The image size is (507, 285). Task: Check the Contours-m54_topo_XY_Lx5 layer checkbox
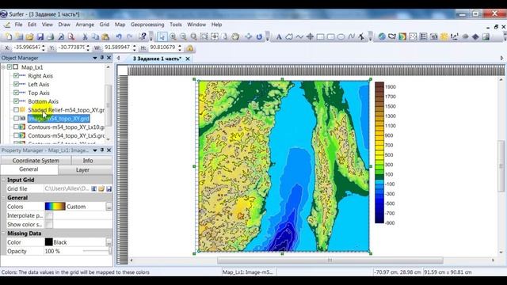[x=16, y=135]
